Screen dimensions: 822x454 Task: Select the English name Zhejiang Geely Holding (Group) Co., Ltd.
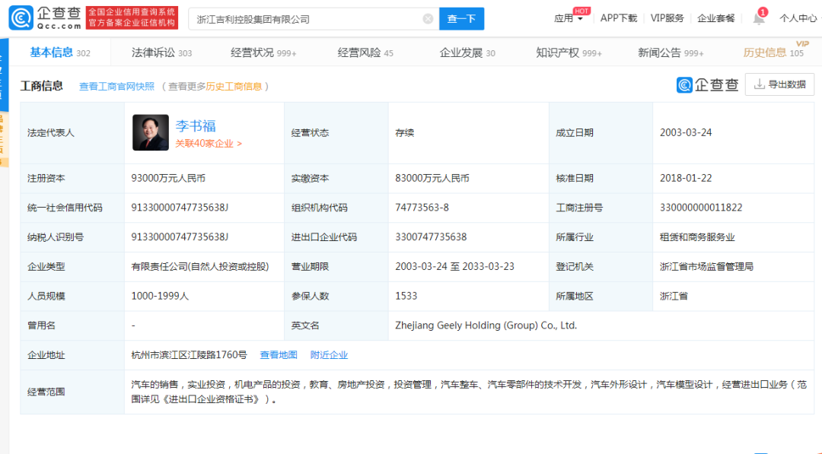pos(486,325)
